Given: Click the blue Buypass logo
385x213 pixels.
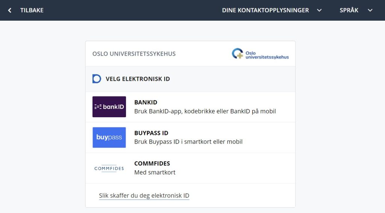Looking at the screenshot, I should tap(109, 137).
